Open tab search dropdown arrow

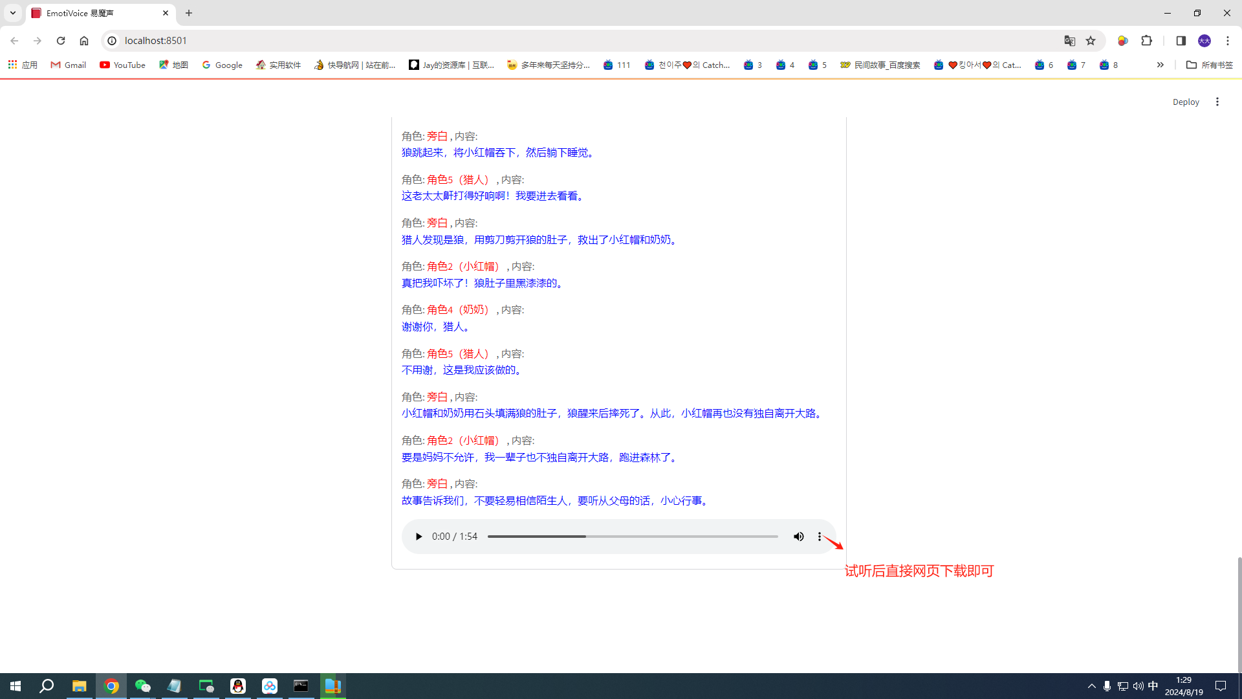pyautogui.click(x=12, y=13)
